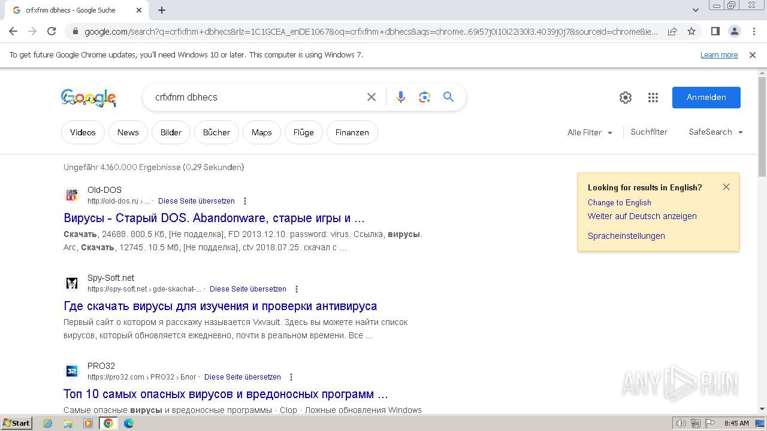
Task: Choose Weiter auf Deutsch anzeigen
Action: point(642,216)
